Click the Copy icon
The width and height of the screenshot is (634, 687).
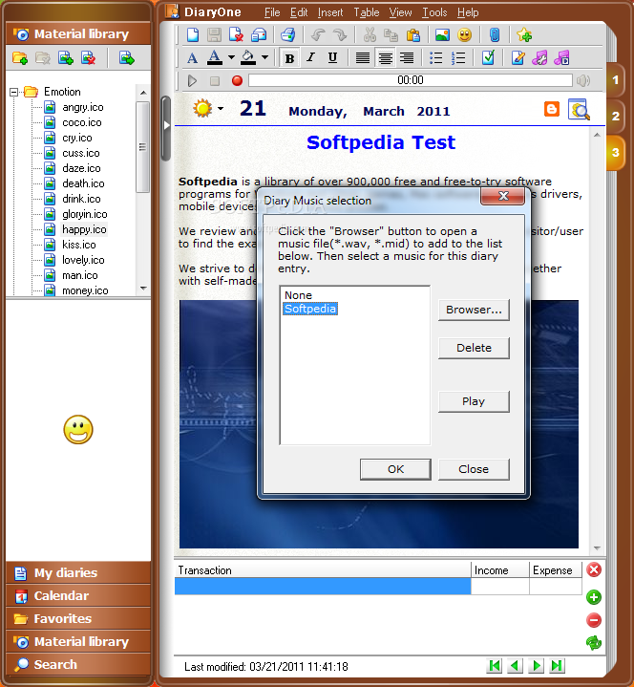pos(391,34)
